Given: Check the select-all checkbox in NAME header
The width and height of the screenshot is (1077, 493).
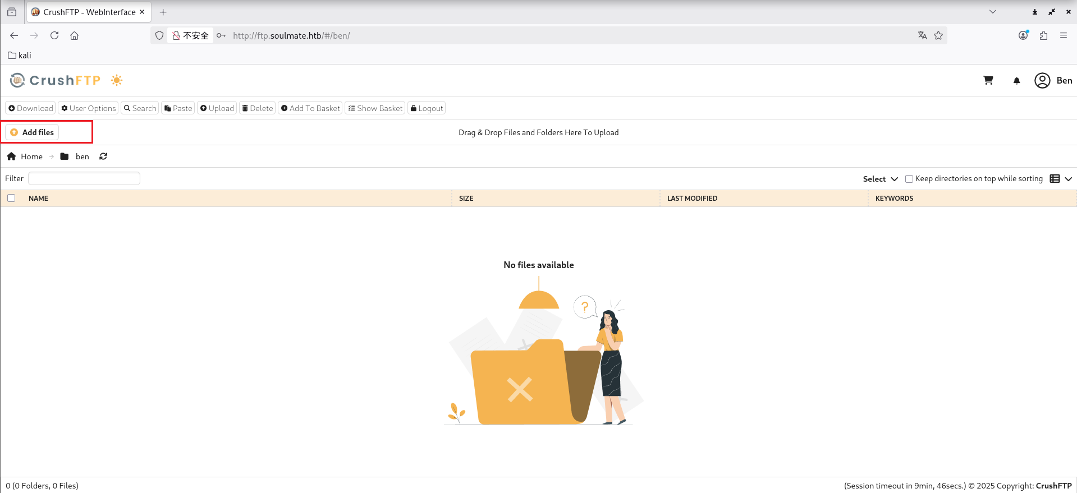Looking at the screenshot, I should (x=11, y=198).
